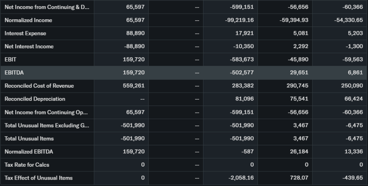Click the Normalized EBITDA row label
This screenshot has height=186, width=368.
pos(29,152)
